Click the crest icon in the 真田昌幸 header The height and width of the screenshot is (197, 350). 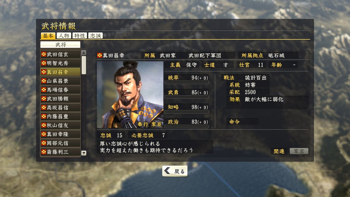click(x=100, y=55)
